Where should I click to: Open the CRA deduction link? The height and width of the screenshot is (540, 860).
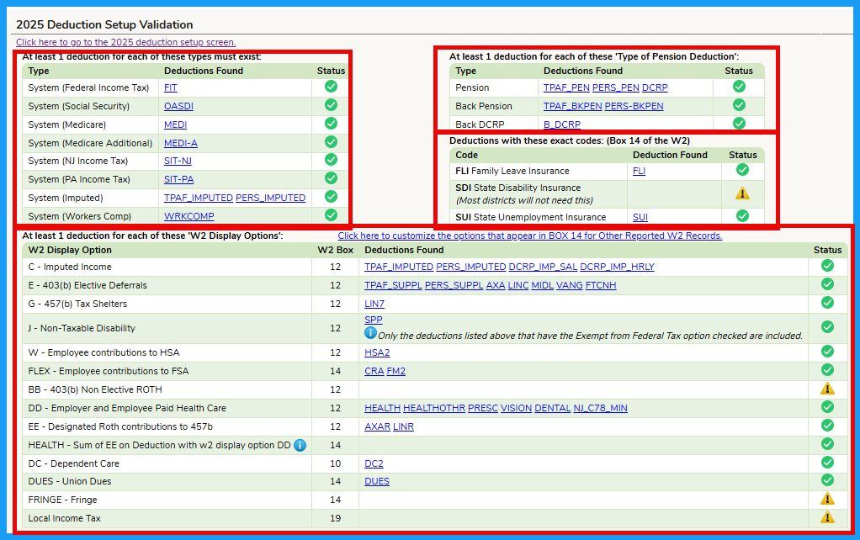374,371
